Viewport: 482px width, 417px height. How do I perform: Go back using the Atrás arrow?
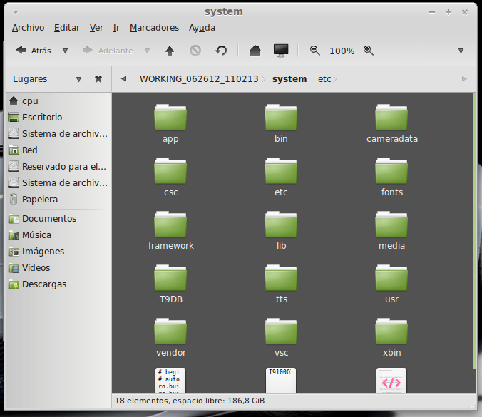tap(34, 51)
